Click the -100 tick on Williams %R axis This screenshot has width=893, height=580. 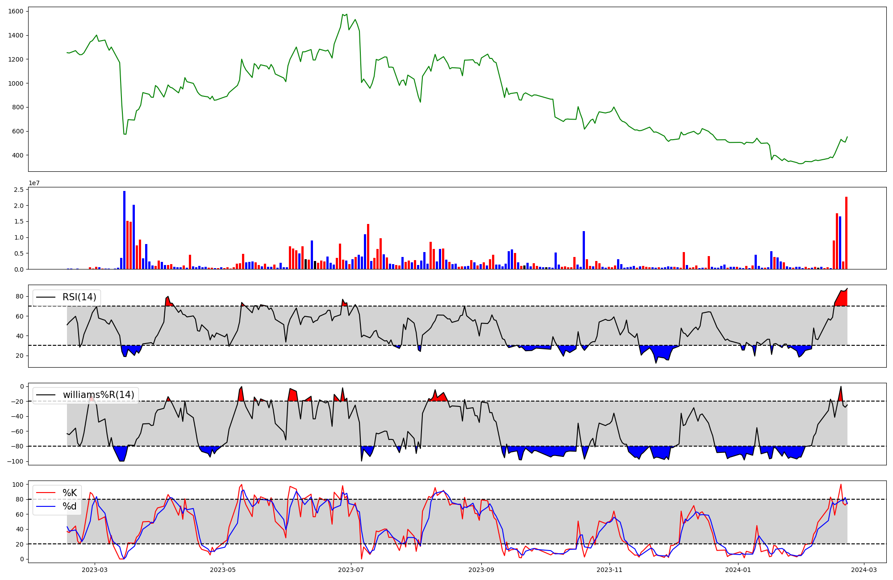16,461
